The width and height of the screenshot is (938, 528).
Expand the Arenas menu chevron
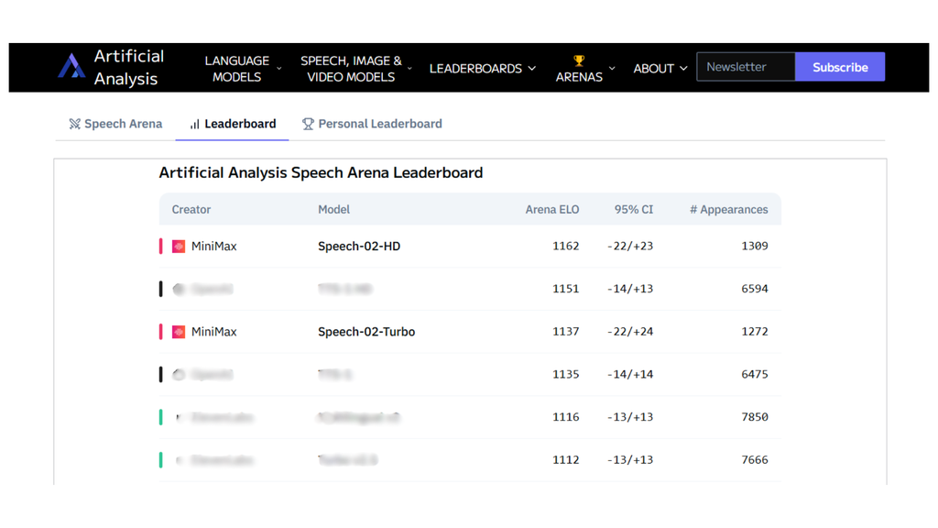coord(611,68)
